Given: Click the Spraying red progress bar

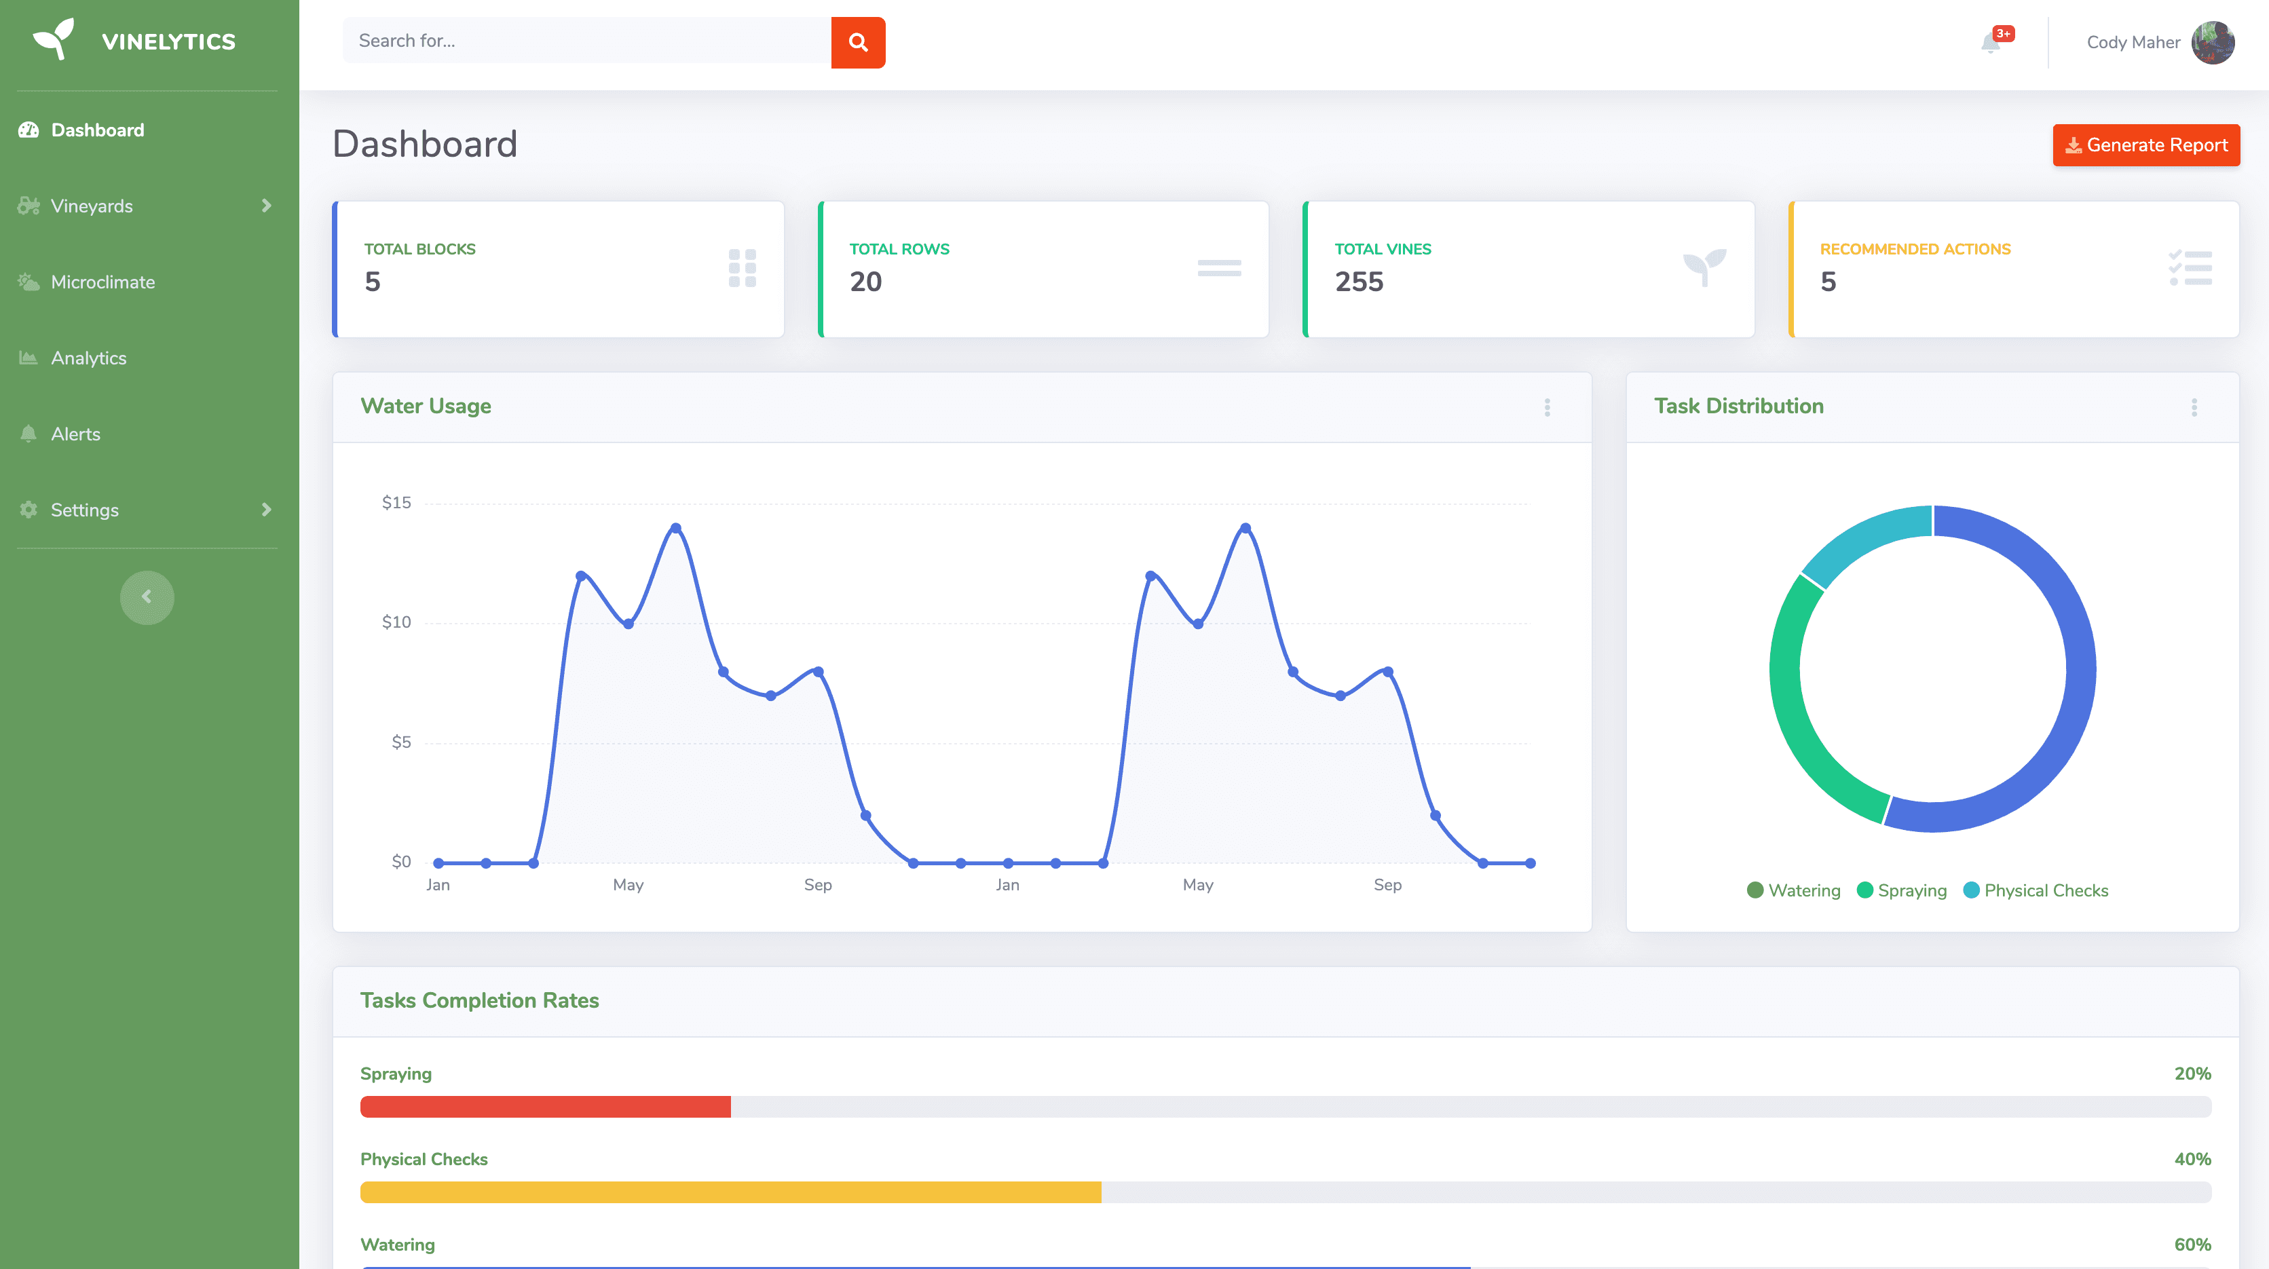Looking at the screenshot, I should (x=545, y=1107).
